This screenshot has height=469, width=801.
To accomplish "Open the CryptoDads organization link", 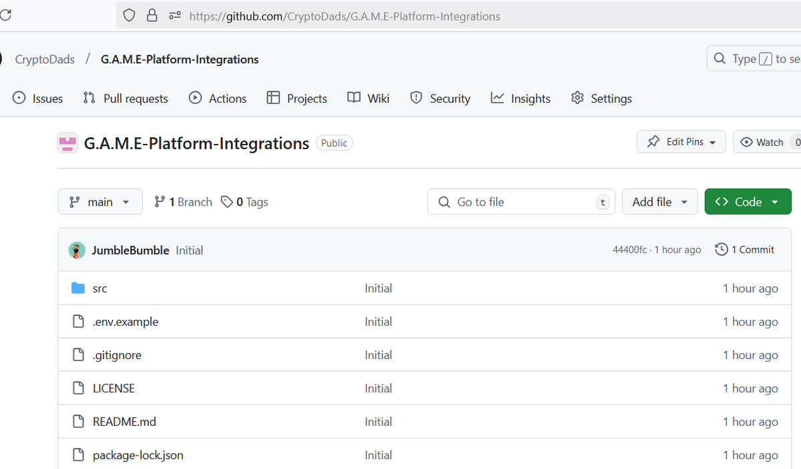I will [x=45, y=59].
